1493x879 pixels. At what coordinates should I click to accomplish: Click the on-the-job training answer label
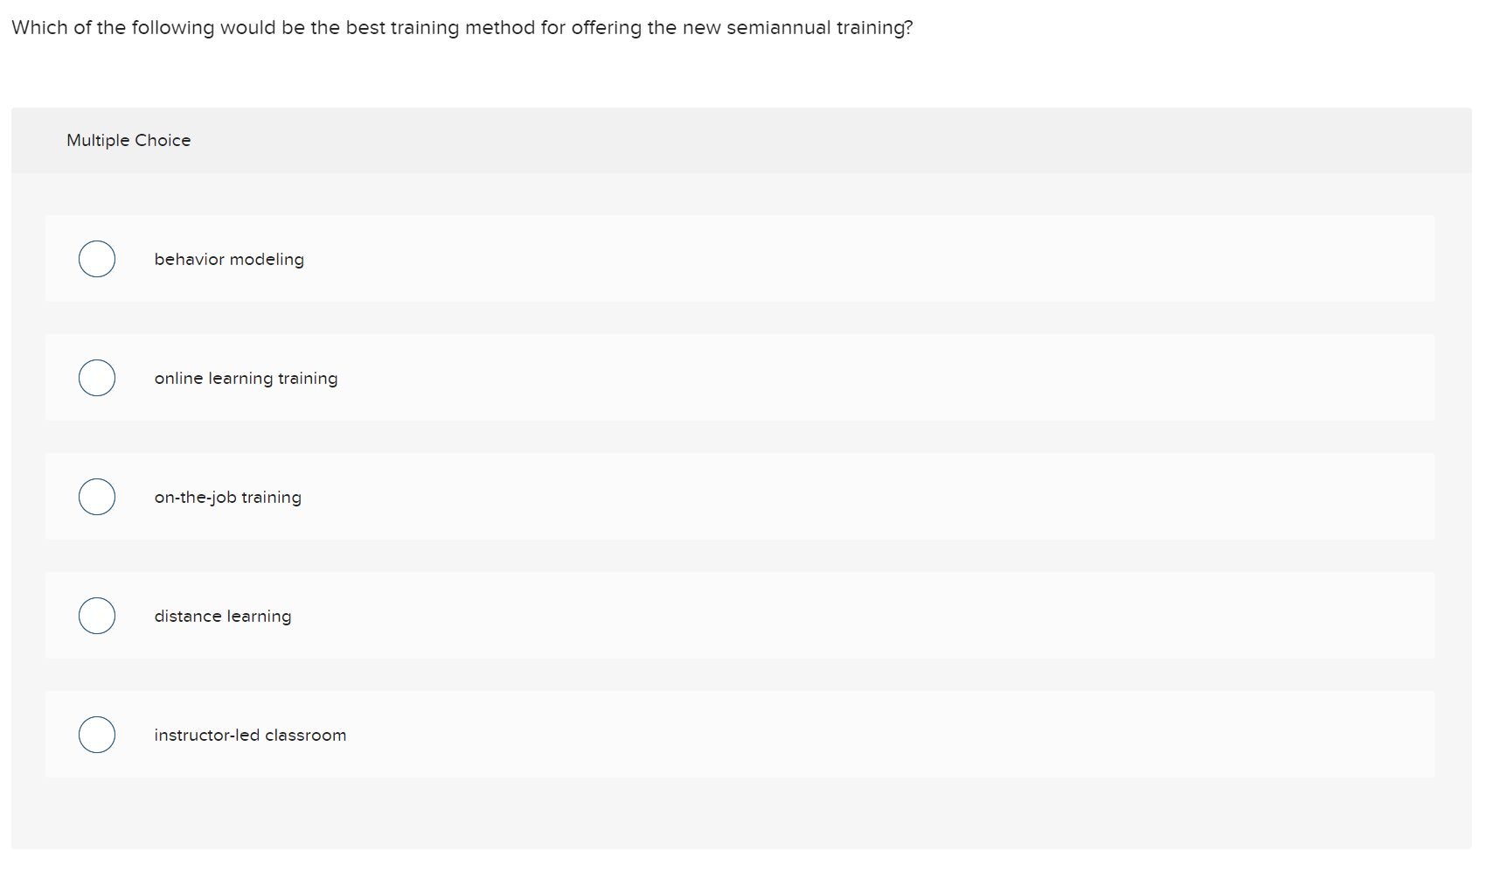(227, 496)
